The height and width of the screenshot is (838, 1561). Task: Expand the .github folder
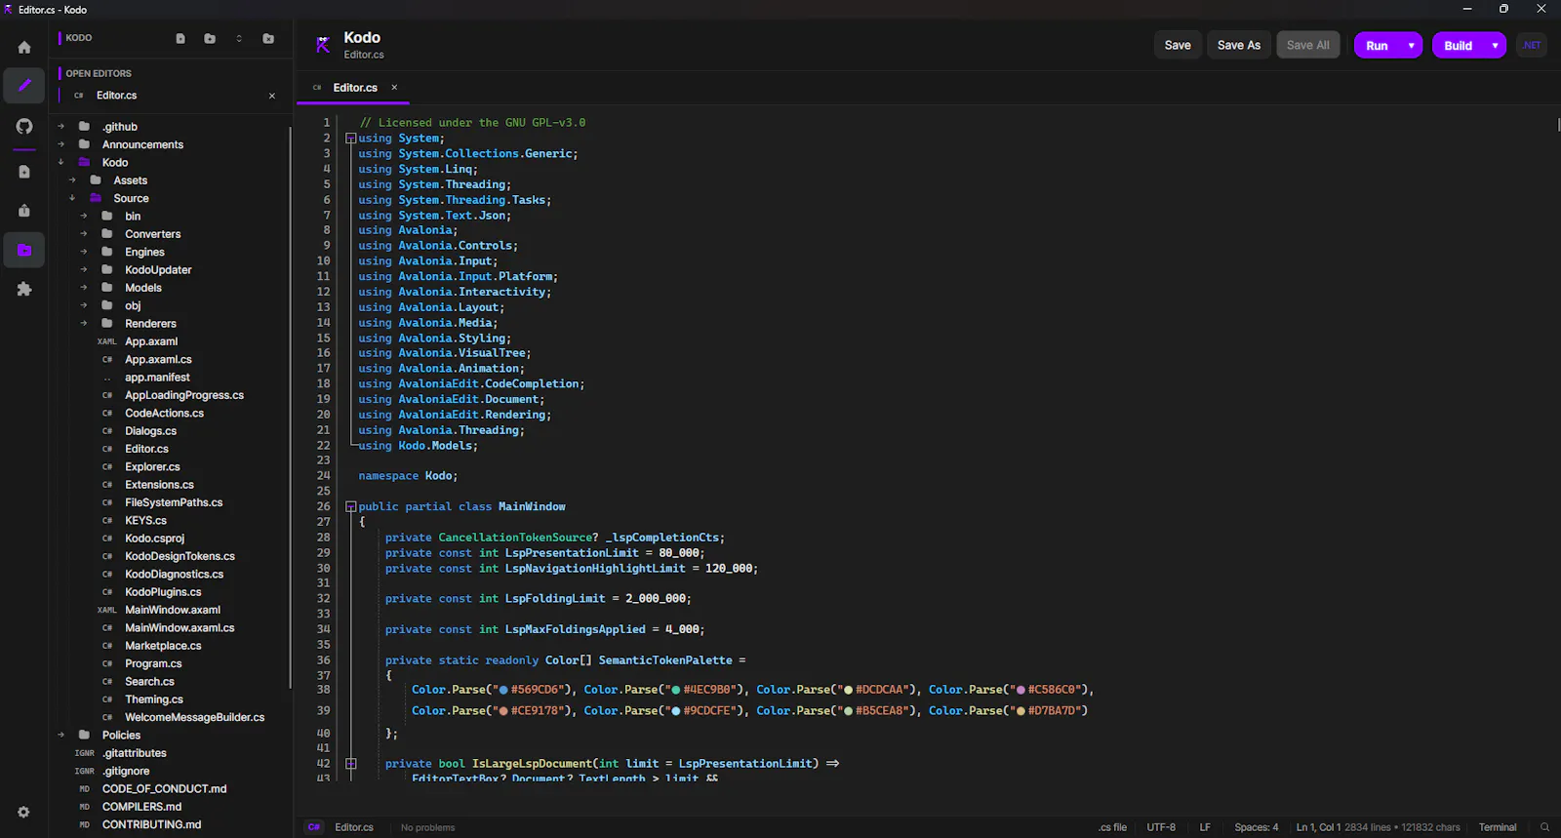[x=60, y=127]
